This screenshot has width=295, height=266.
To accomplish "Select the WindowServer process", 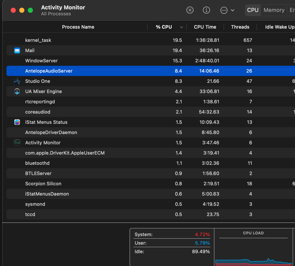I will click(41, 61).
